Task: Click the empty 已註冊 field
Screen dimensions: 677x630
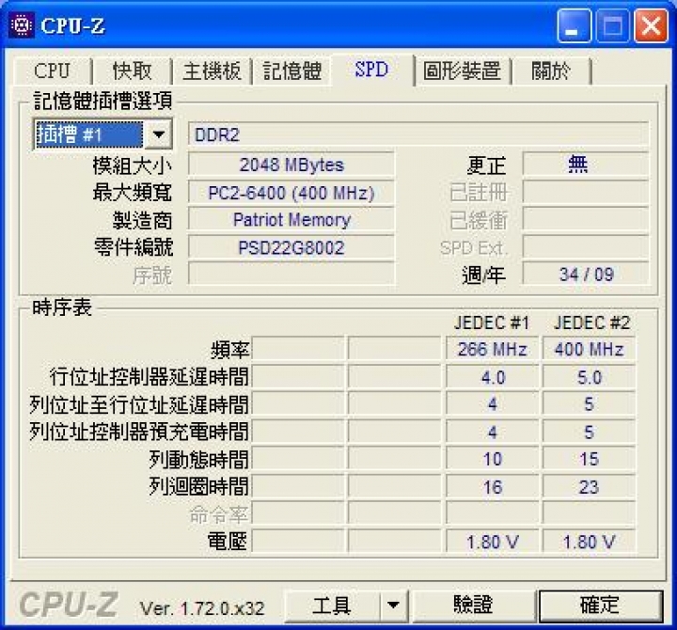Action: click(586, 192)
